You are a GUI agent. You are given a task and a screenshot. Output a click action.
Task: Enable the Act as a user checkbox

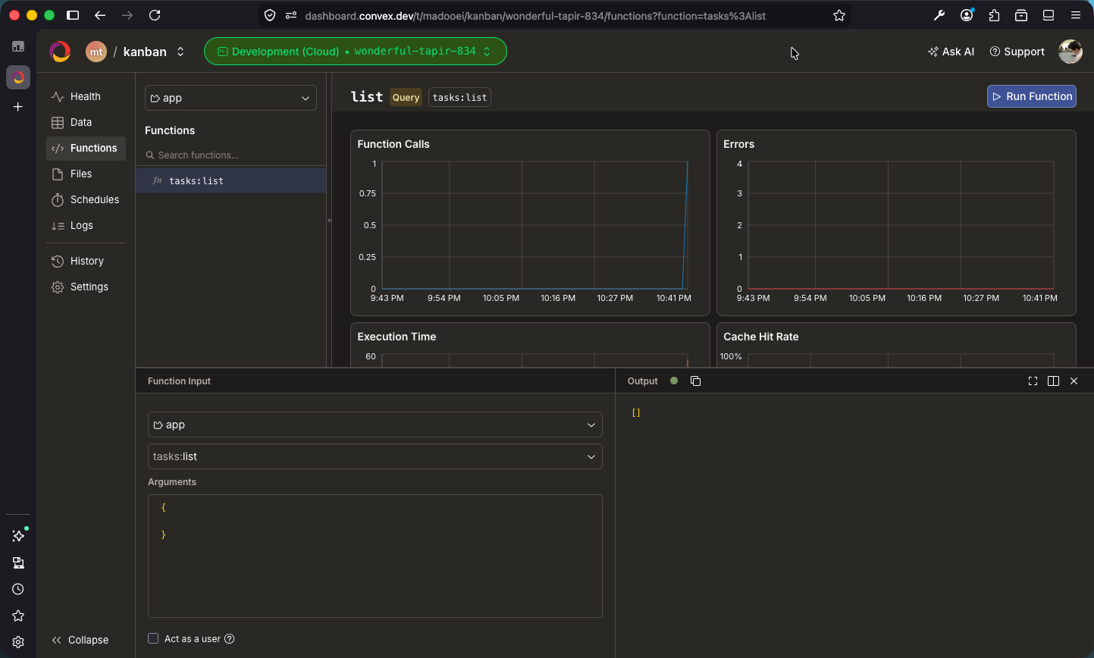[x=153, y=638]
